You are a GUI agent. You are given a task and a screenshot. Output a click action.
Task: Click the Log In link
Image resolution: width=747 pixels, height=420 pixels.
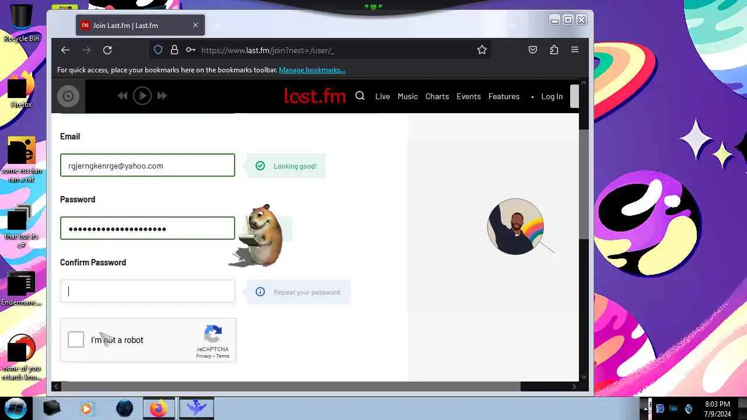[551, 97]
